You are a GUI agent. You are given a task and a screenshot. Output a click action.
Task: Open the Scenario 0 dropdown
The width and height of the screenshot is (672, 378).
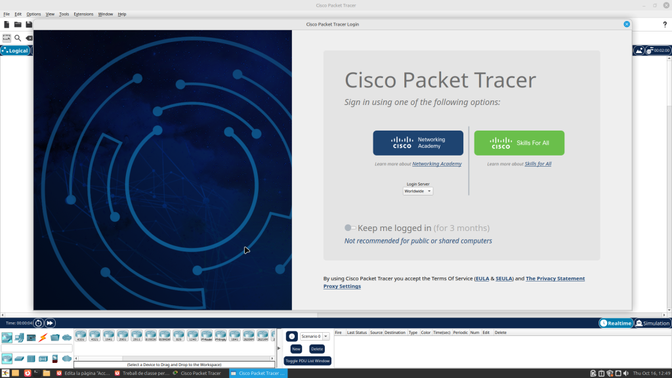pos(315,336)
